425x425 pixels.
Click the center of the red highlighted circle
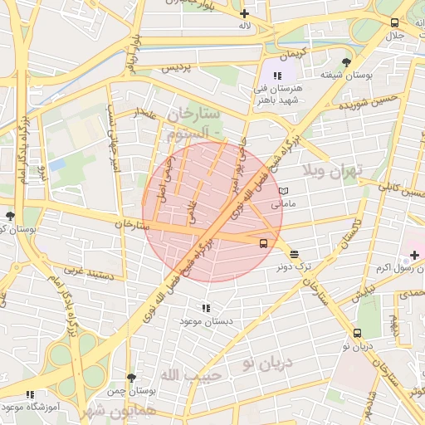point(212,212)
